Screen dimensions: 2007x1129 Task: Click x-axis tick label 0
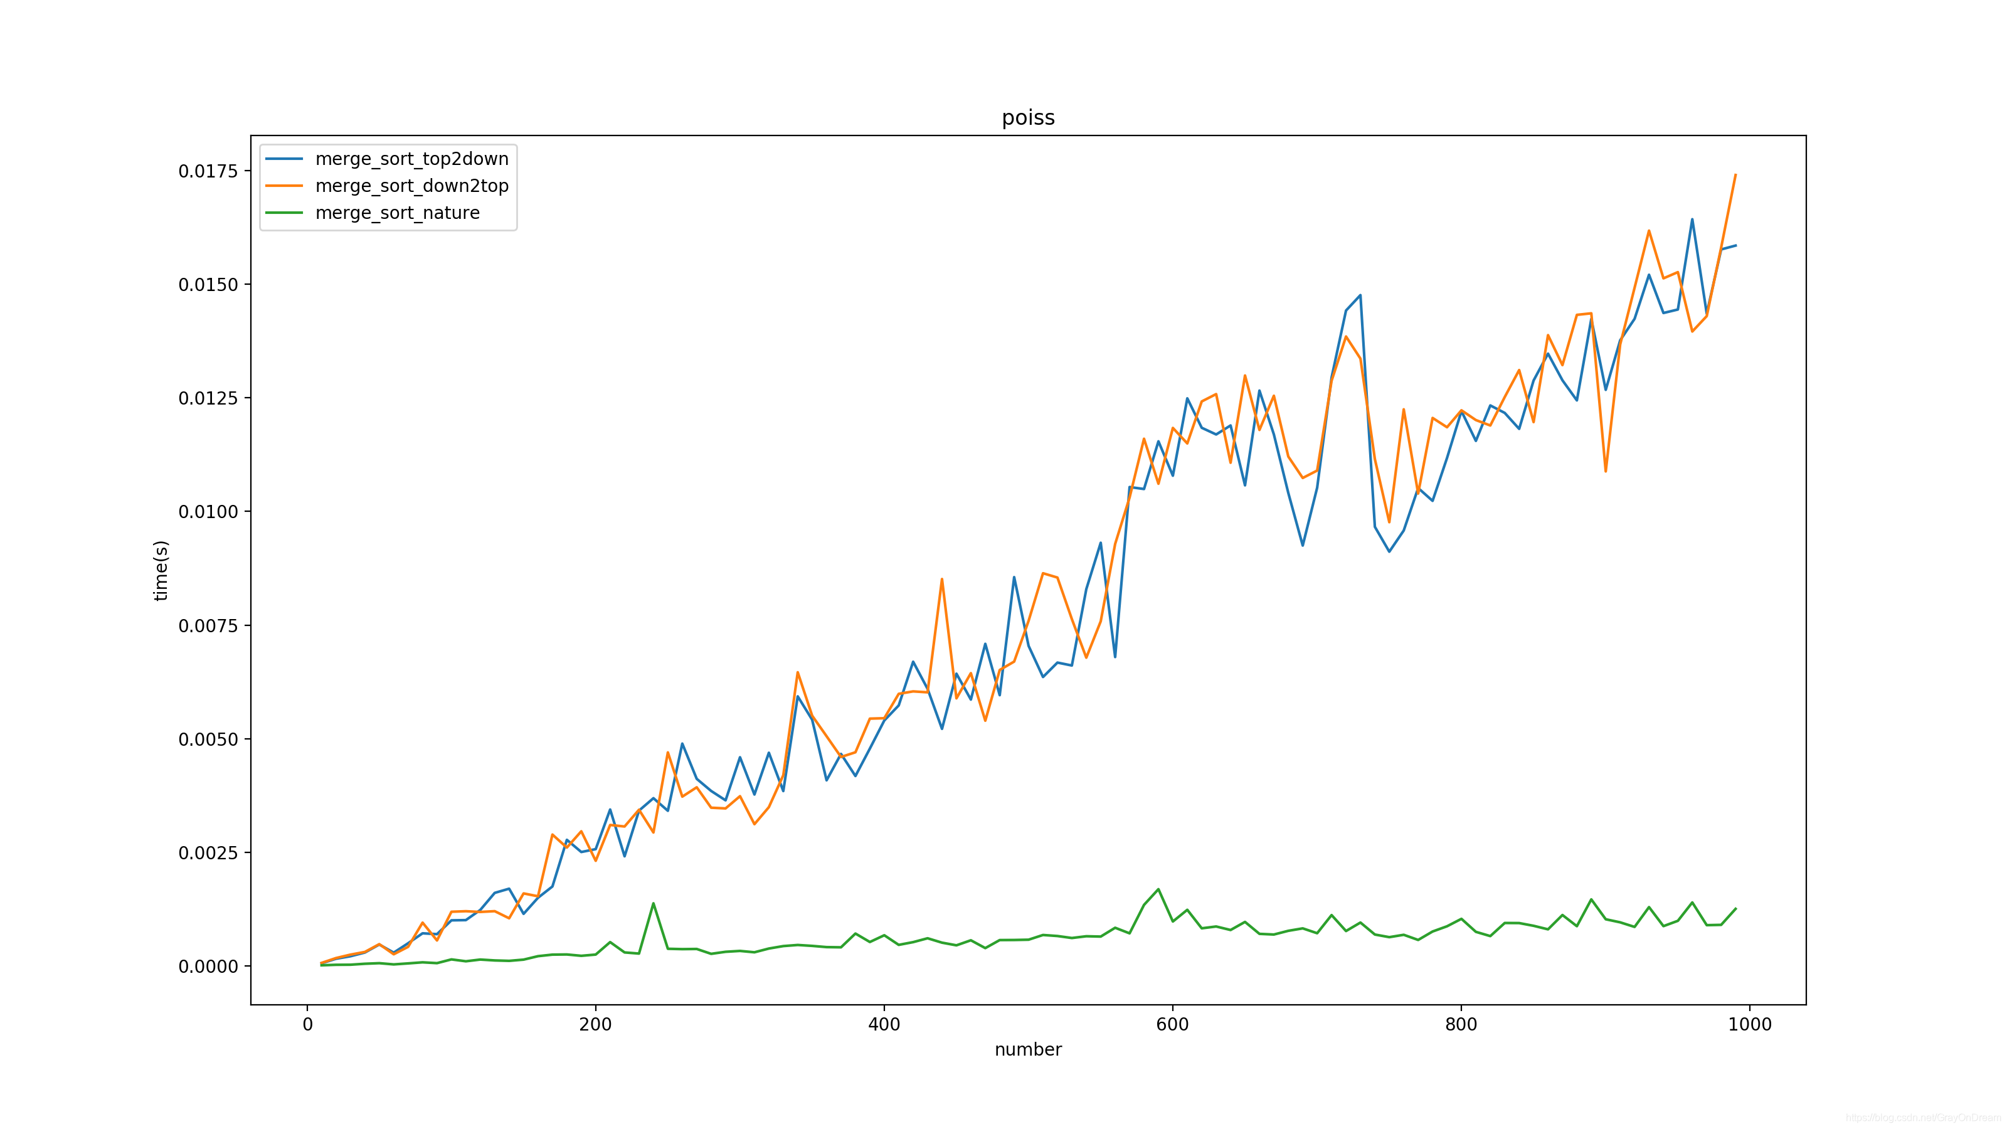point(308,1025)
